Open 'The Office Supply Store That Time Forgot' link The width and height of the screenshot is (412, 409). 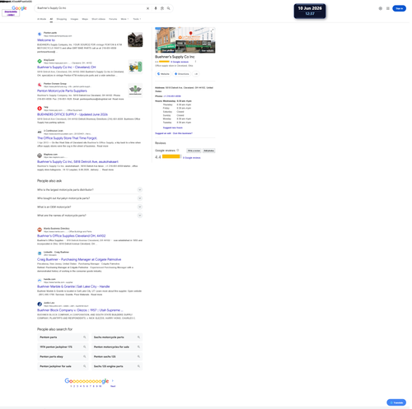[67, 138]
